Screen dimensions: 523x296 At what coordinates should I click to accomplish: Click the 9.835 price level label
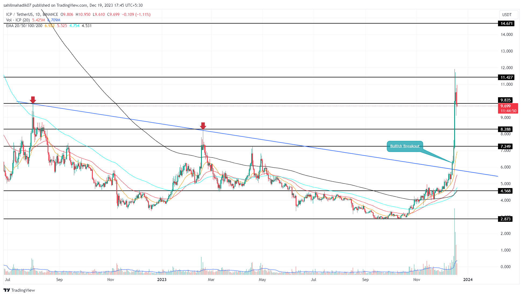coord(505,100)
